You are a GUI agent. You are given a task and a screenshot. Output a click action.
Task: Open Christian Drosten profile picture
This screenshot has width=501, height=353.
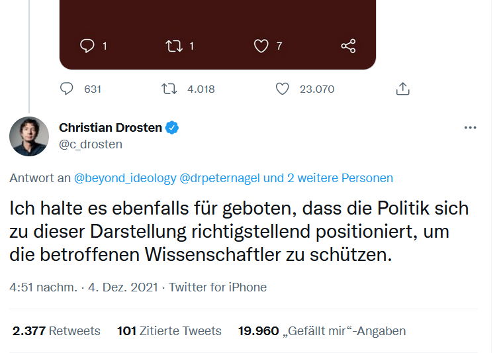(29, 136)
